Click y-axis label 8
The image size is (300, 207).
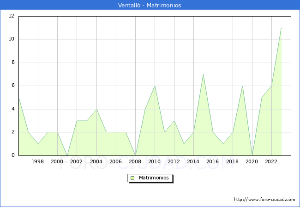point(13,62)
